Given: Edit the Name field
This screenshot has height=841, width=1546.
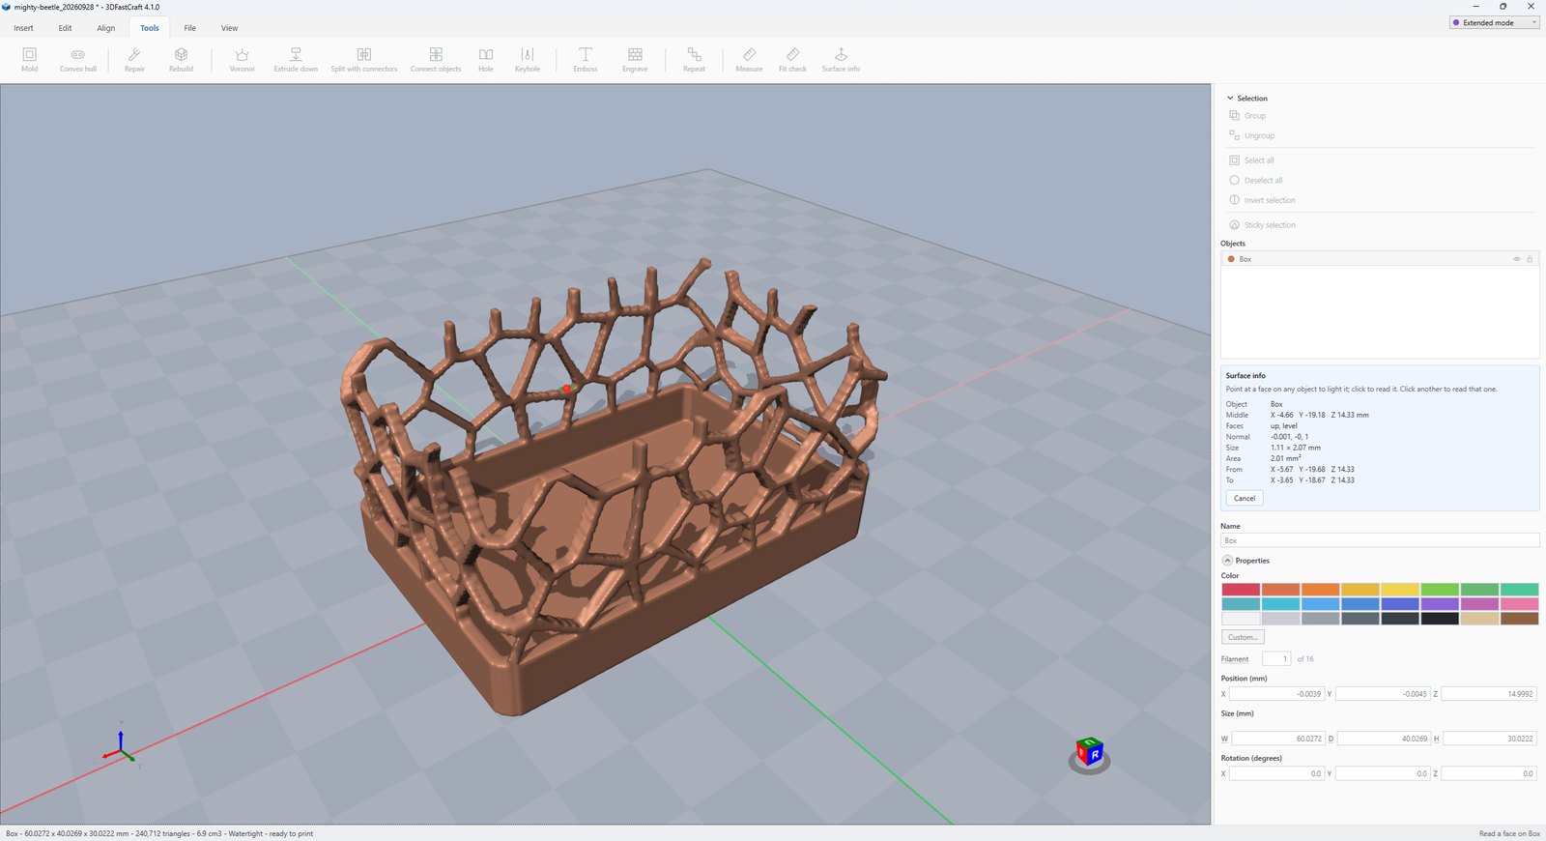Looking at the screenshot, I should [1380, 540].
